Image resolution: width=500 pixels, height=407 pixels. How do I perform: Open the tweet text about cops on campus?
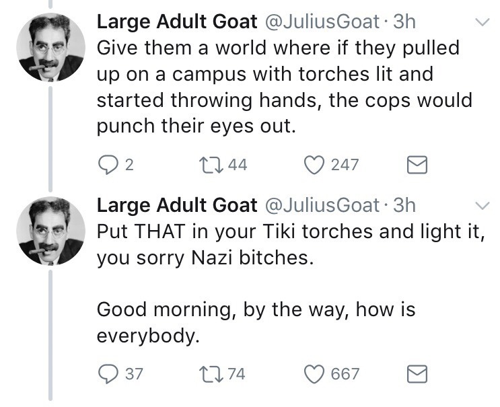(x=283, y=87)
